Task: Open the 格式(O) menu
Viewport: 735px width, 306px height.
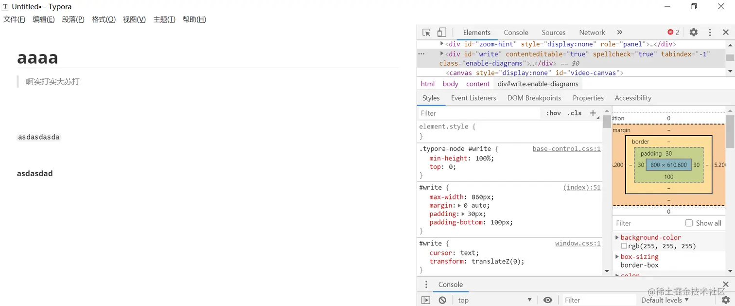Action: [104, 19]
